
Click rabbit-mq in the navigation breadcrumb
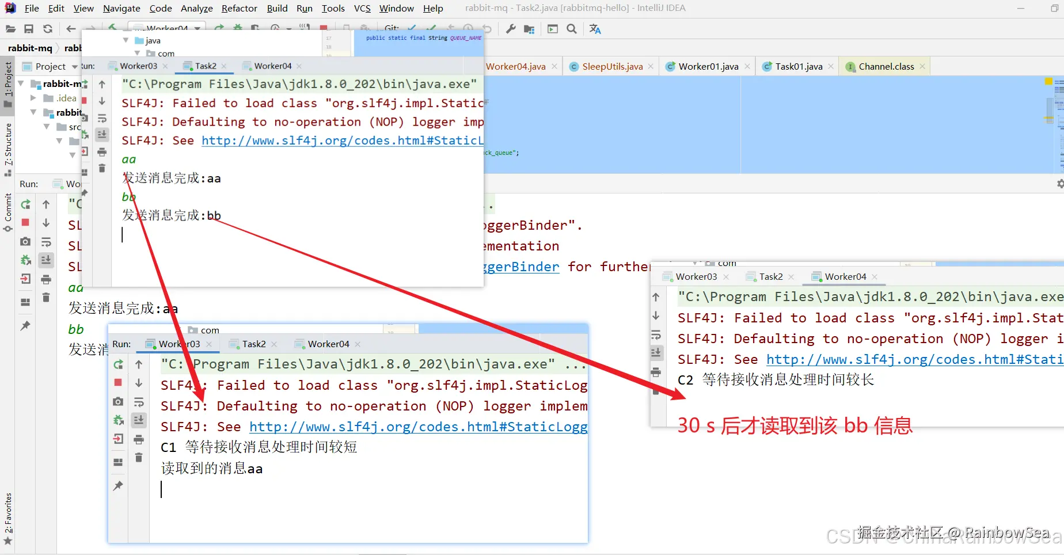30,48
